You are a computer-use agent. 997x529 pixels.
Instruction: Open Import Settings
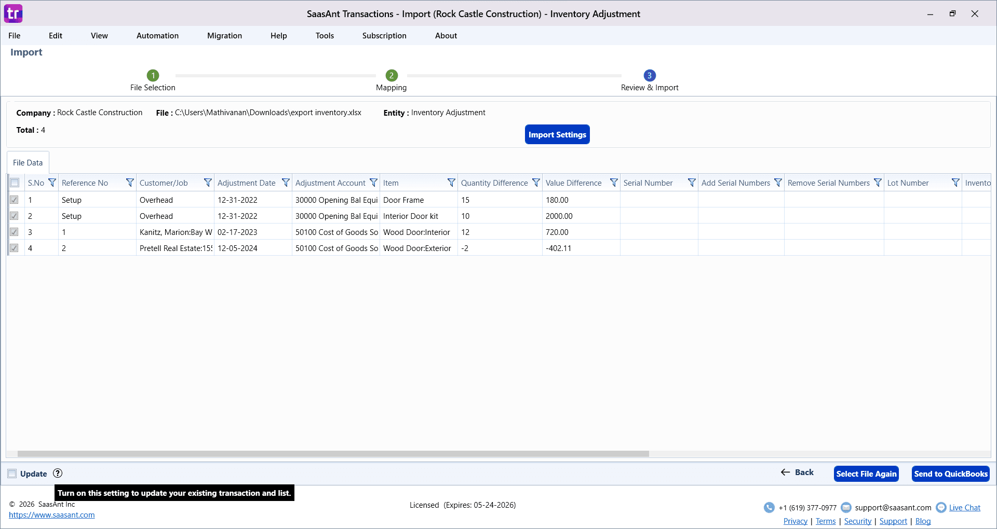(557, 134)
